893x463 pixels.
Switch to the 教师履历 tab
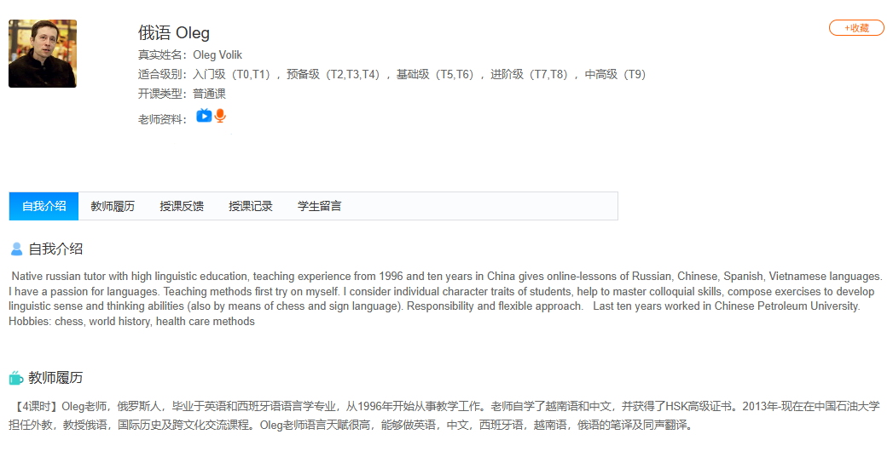[x=113, y=206]
